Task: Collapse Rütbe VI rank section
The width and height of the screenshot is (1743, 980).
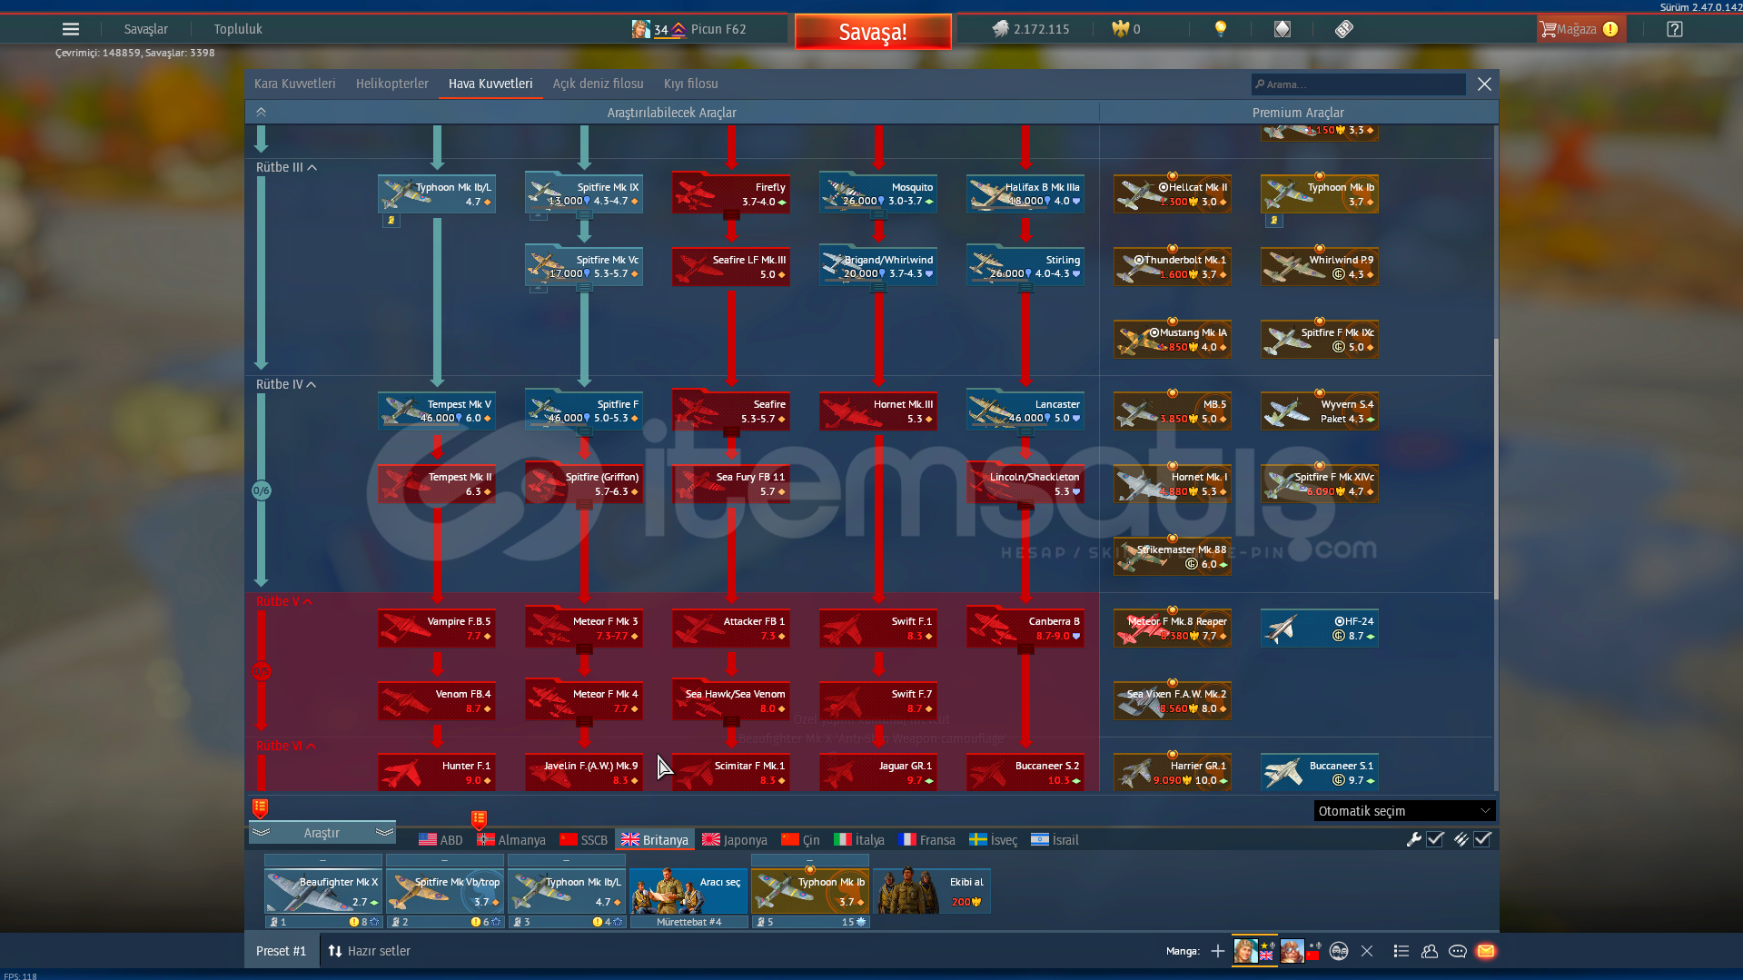Action: click(x=286, y=746)
